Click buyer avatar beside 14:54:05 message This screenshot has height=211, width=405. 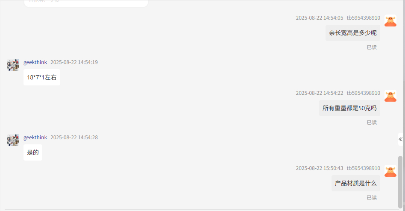tap(390, 21)
